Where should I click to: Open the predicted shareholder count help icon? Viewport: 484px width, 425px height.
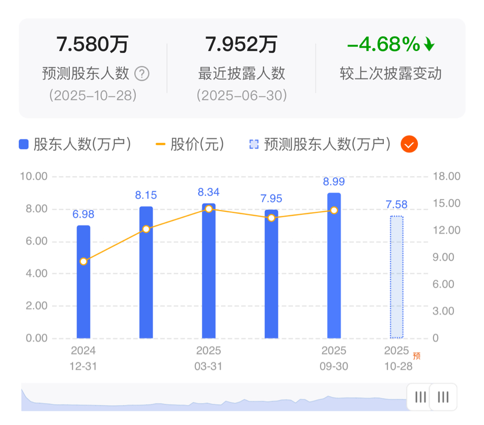click(x=142, y=74)
